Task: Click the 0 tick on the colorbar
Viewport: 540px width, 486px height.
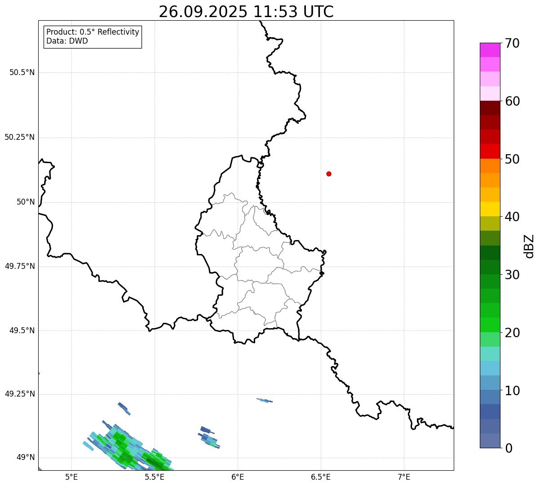Action: (x=509, y=448)
